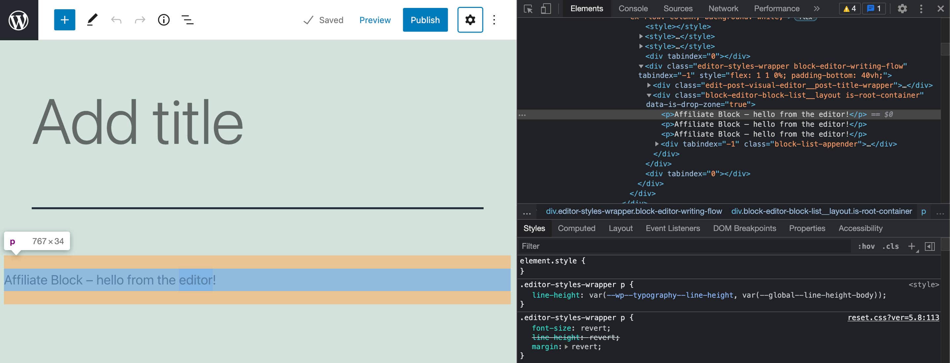This screenshot has width=950, height=363.
Task: Click the Preview link
Action: [x=375, y=20]
